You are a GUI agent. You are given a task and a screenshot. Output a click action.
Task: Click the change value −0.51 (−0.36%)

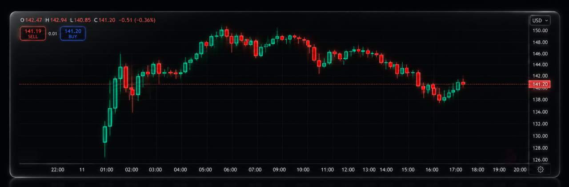tap(137, 20)
